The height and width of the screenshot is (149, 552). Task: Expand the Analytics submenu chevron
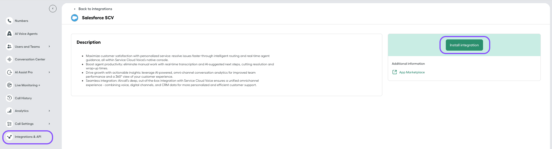(49, 111)
